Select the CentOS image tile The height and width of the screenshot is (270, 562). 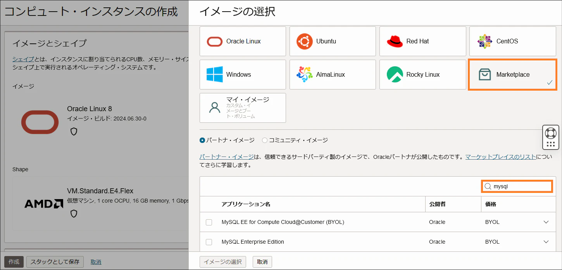tap(512, 41)
